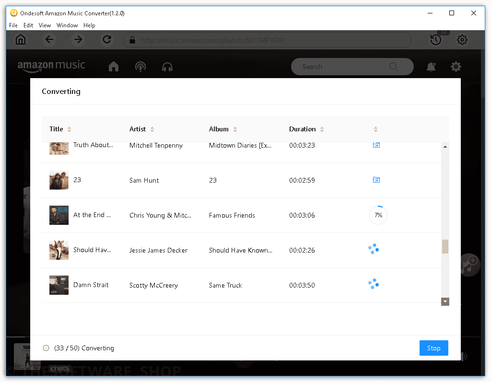Click the At the End album thumbnail
The image size is (491, 382).
pos(59,215)
